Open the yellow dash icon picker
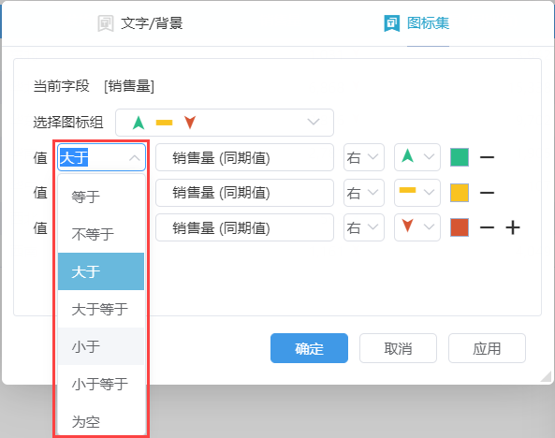This screenshot has height=438, width=555. pos(417,193)
